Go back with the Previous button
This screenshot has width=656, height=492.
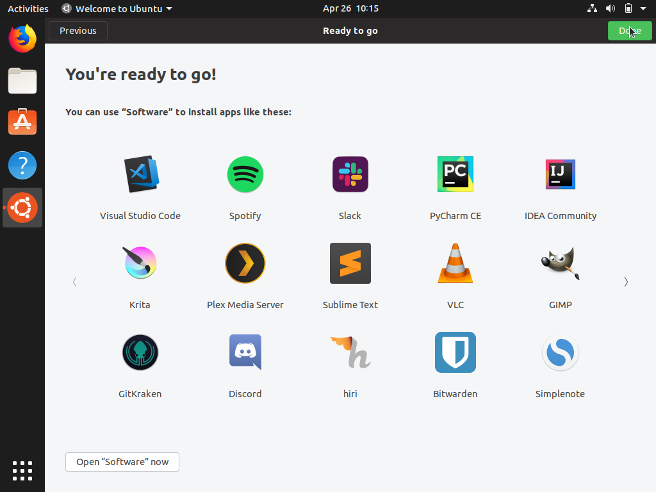tap(78, 31)
